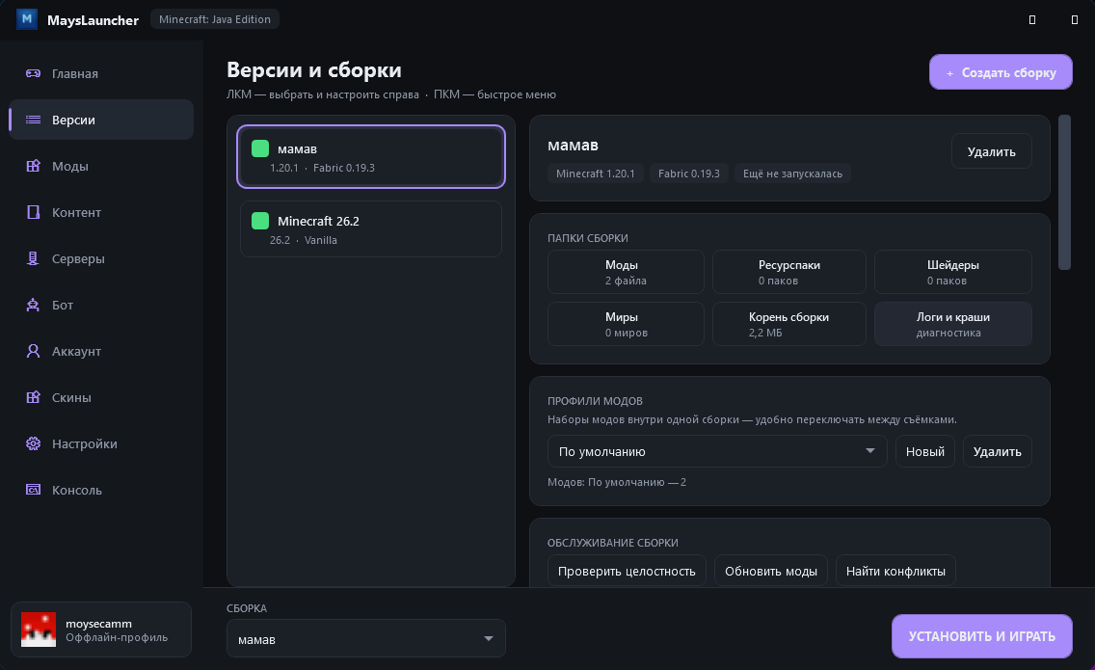This screenshot has width=1095, height=670.
Task: Navigate to Настройки
Action: coord(101,443)
